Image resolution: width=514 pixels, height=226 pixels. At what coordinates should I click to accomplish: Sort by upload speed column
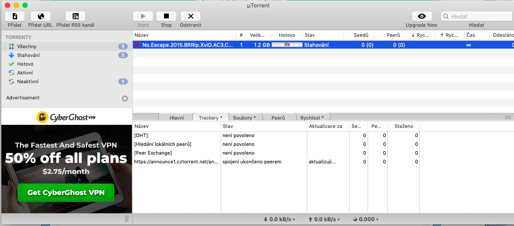click(x=450, y=35)
